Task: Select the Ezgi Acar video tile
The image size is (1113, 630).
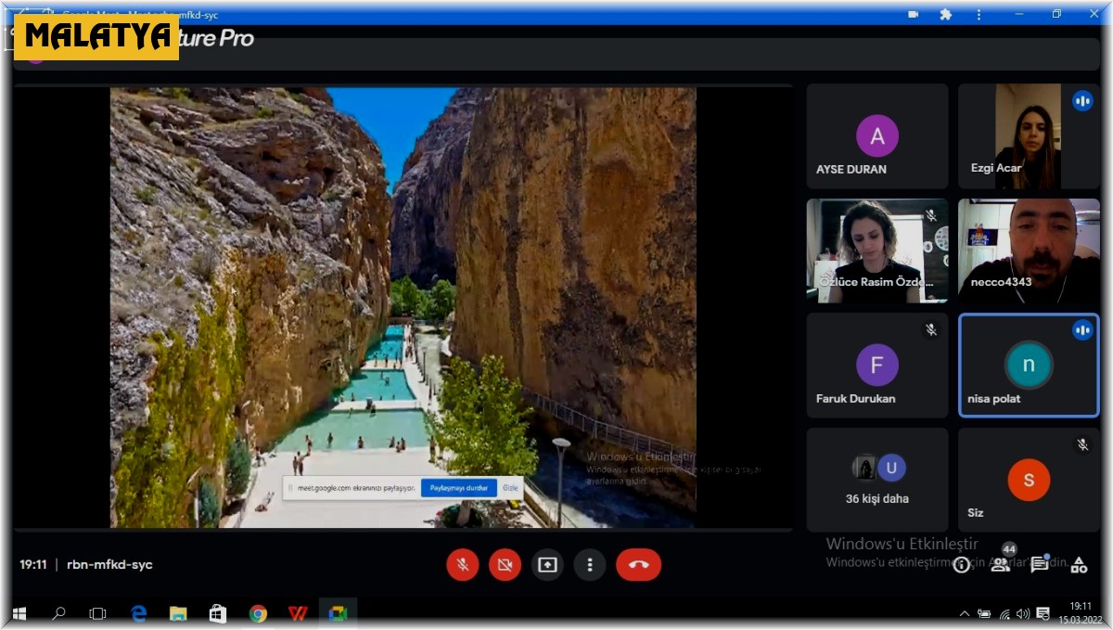Action: (1029, 136)
